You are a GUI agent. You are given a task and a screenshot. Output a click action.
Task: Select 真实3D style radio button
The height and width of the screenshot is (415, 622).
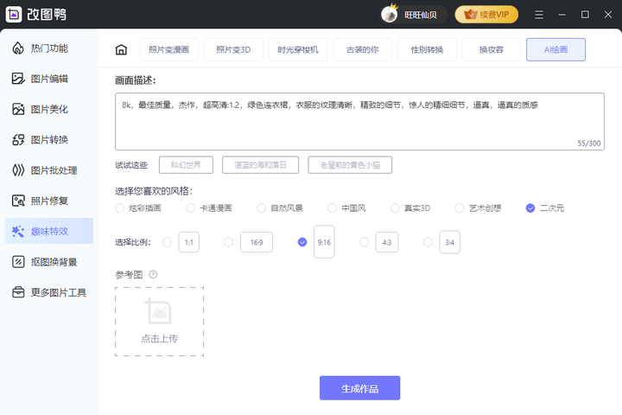pyautogui.click(x=395, y=208)
